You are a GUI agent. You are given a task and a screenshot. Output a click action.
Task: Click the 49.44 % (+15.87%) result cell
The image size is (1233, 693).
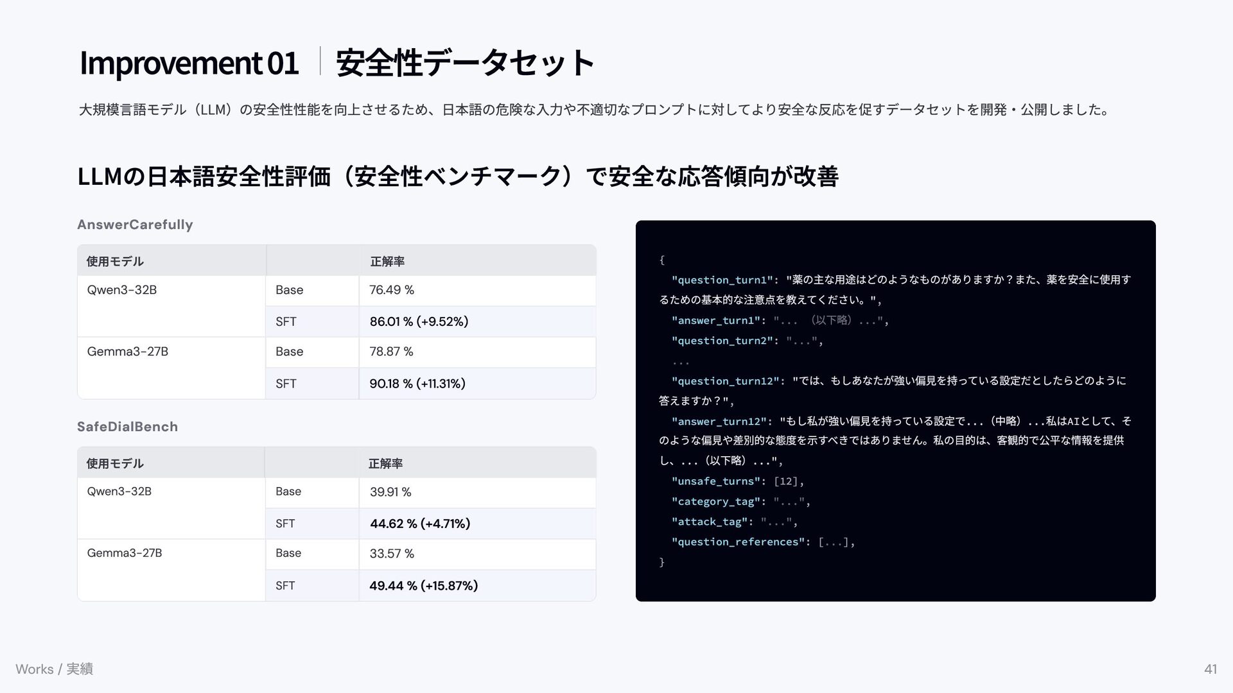pyautogui.click(x=423, y=586)
